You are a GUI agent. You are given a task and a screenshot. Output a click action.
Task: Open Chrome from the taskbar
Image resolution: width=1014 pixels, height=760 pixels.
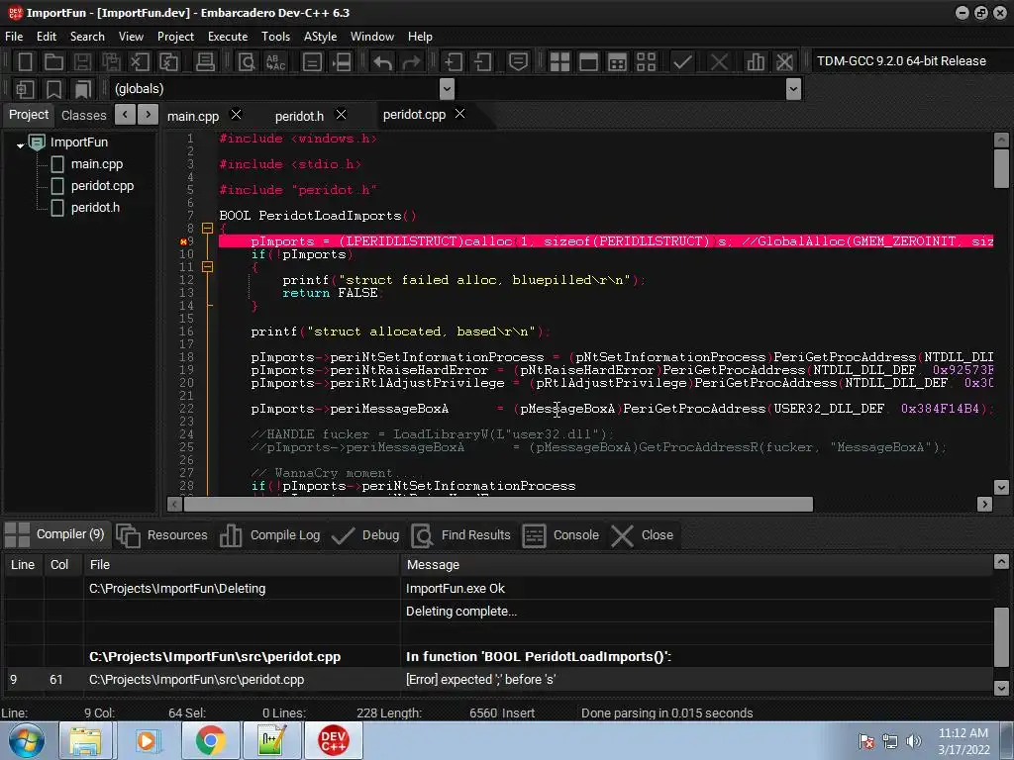pyautogui.click(x=210, y=740)
